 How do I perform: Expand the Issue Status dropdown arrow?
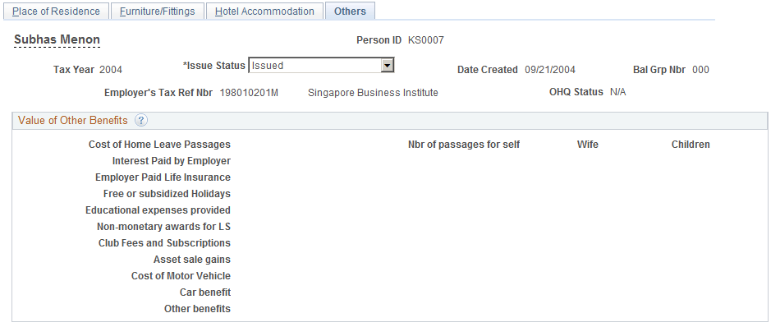(x=388, y=66)
